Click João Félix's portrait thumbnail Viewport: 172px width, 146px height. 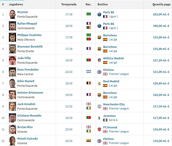(x=12, y=60)
